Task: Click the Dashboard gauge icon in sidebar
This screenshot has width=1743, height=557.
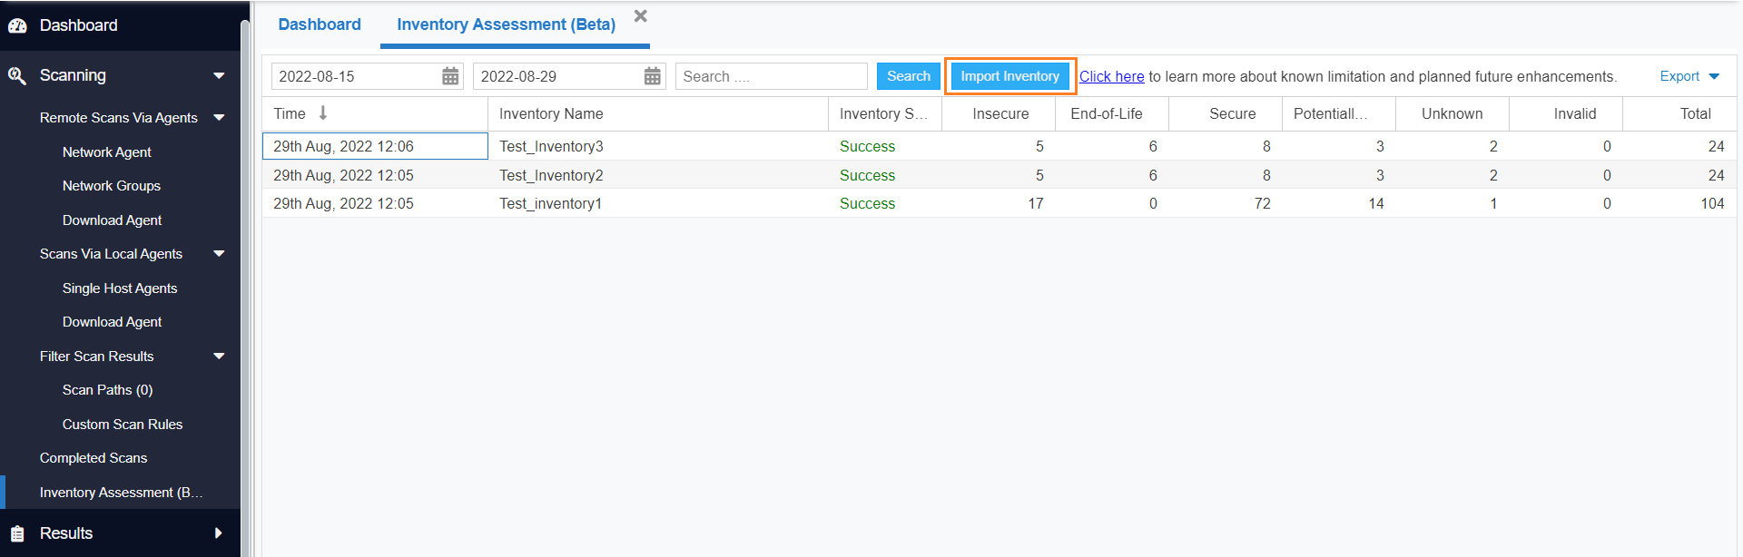Action: point(17,25)
